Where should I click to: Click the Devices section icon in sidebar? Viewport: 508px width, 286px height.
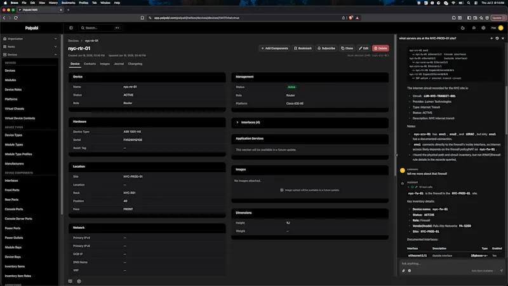coord(5,55)
